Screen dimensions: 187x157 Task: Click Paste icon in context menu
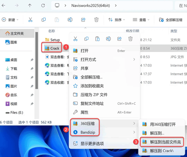pyautogui.click(x=97, y=39)
